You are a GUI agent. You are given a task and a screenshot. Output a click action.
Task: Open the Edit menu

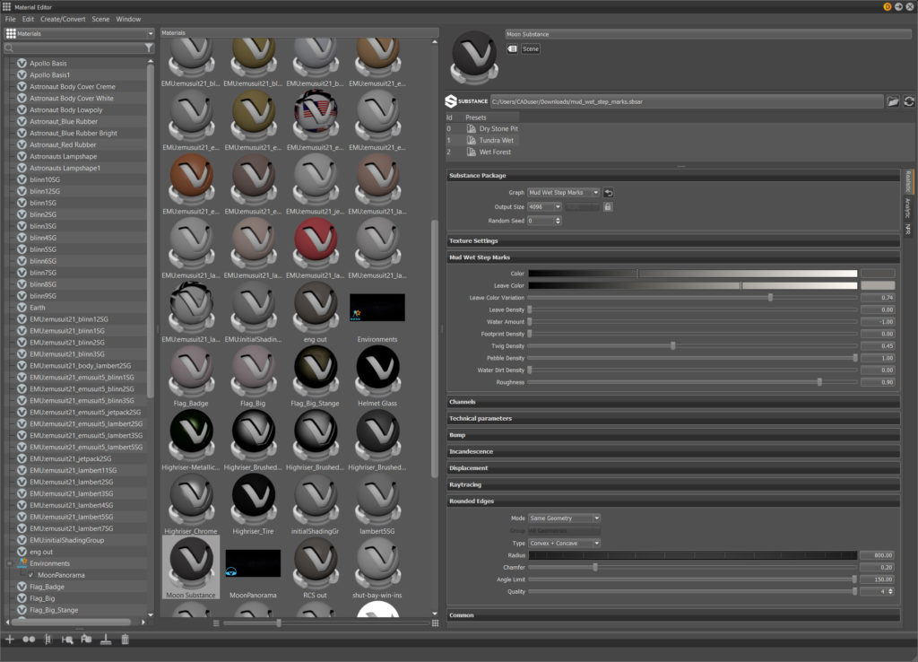28,20
